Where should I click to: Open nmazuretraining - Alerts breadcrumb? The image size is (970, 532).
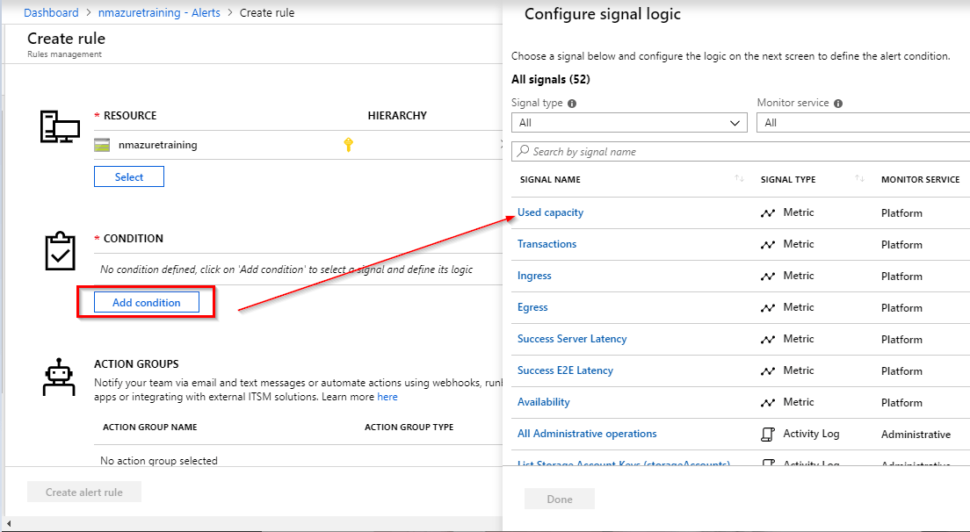point(158,13)
